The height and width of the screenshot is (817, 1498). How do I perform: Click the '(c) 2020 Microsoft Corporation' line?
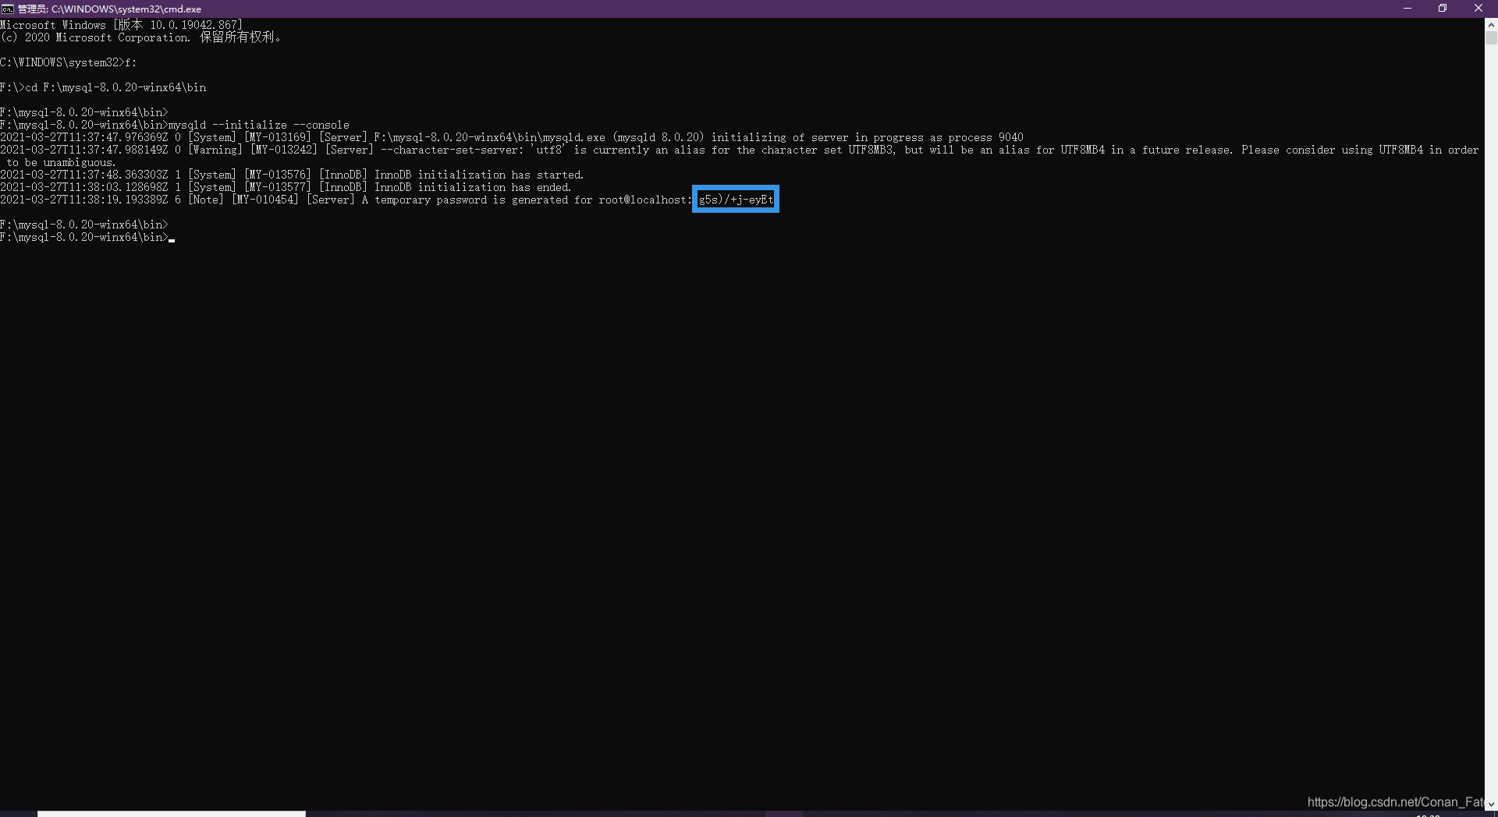point(140,37)
